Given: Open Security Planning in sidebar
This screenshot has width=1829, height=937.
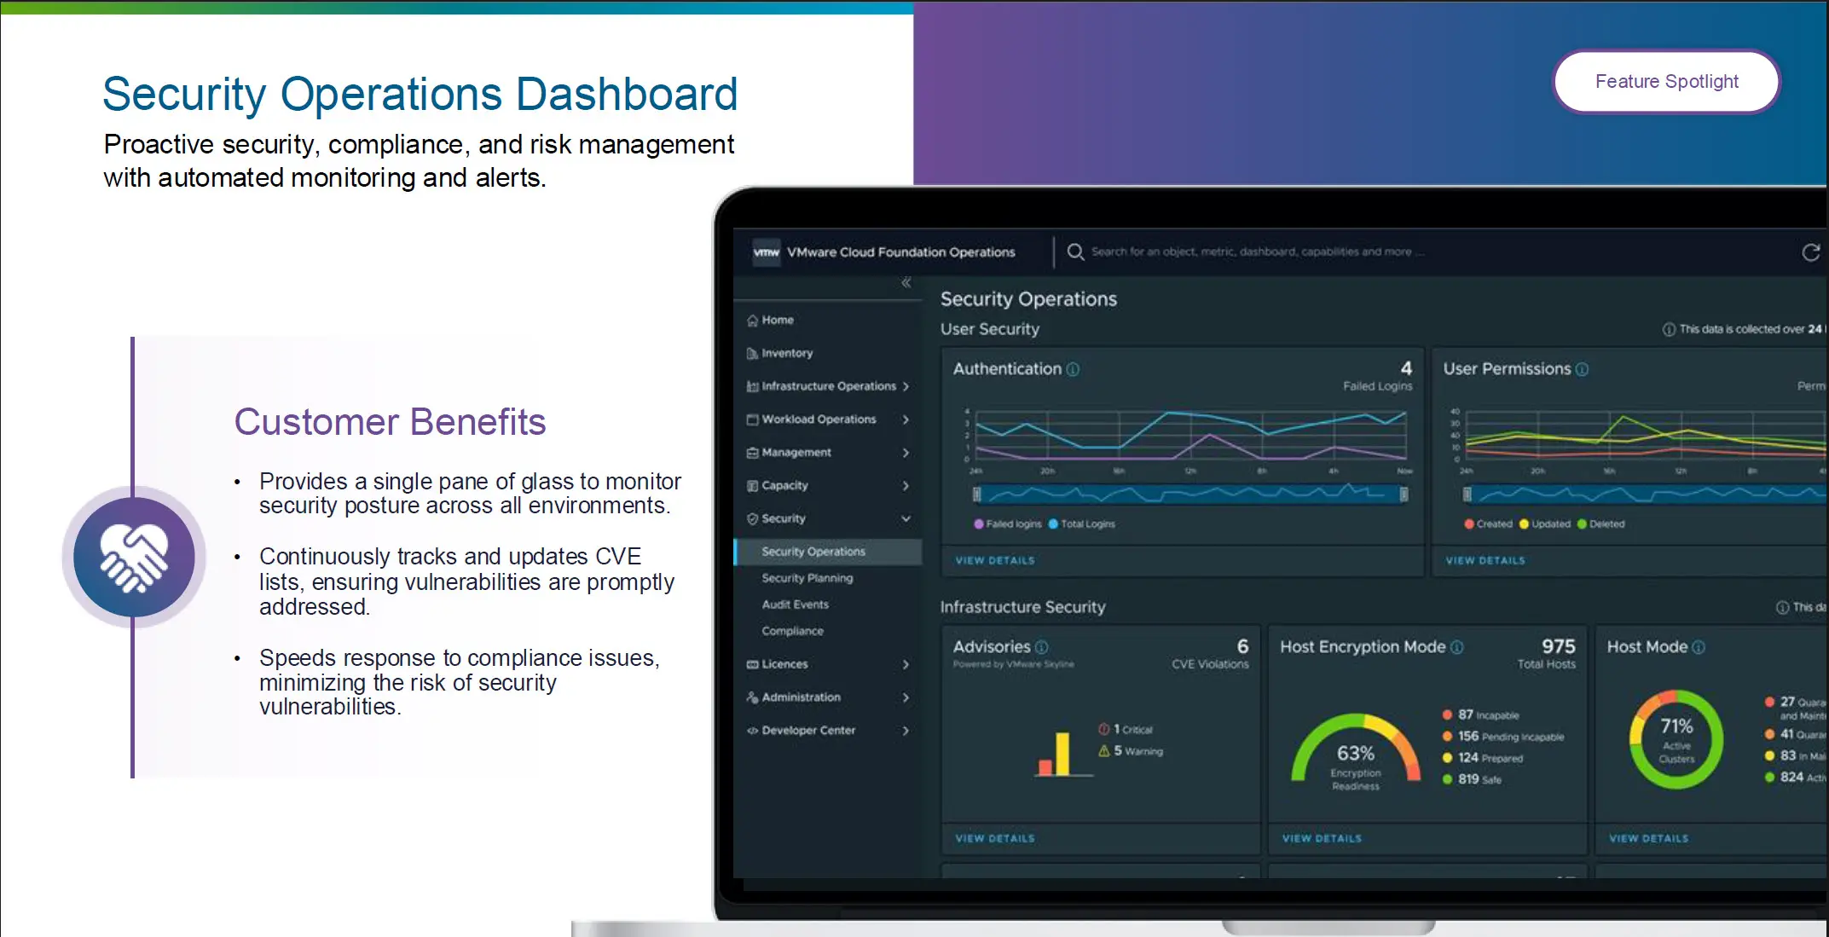Looking at the screenshot, I should coord(807,578).
